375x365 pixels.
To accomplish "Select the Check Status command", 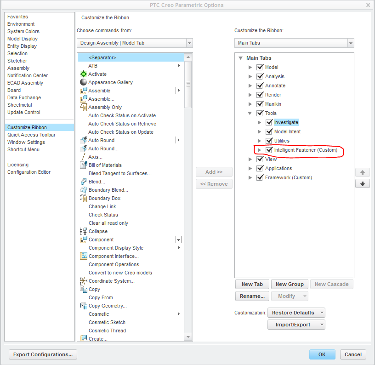I will [x=103, y=215].
